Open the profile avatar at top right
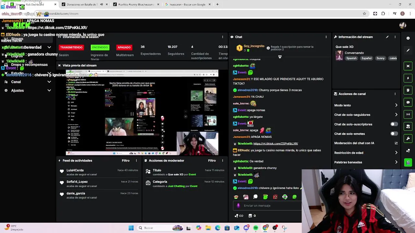Screen dimensions: 415x233 (x=403, y=25)
